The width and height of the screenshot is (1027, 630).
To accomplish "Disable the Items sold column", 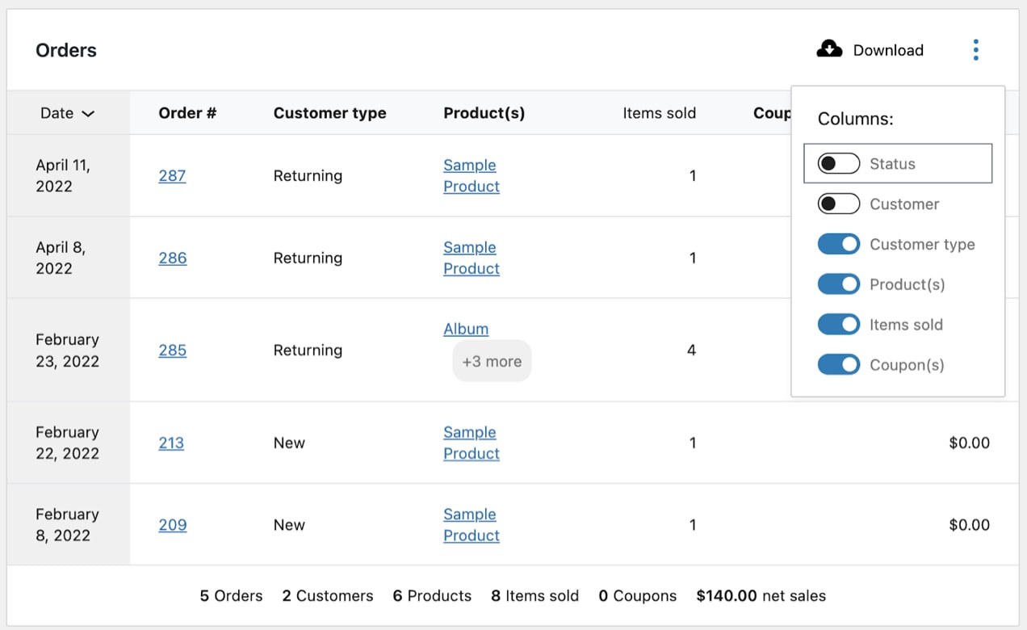I will pos(838,324).
